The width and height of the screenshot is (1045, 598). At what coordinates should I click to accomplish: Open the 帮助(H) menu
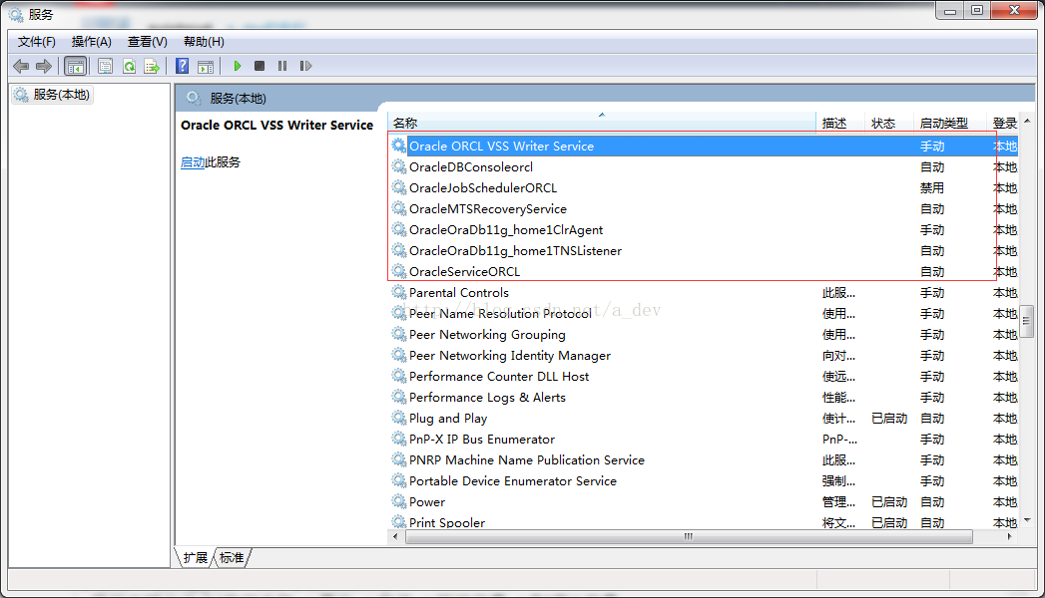(x=204, y=42)
